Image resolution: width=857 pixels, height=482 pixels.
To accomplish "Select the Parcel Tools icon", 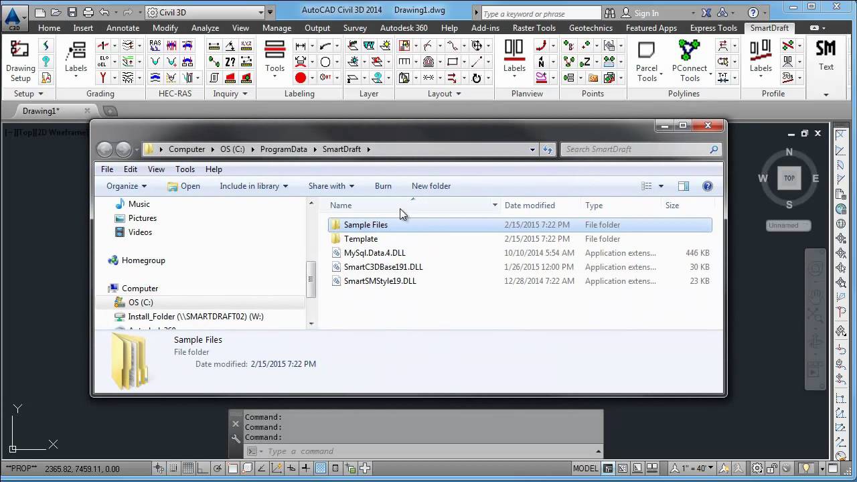I will point(647,61).
